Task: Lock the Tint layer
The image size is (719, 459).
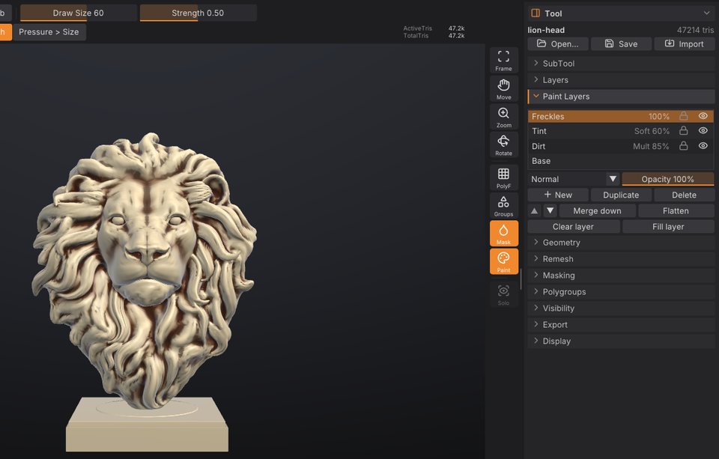Action: click(683, 131)
